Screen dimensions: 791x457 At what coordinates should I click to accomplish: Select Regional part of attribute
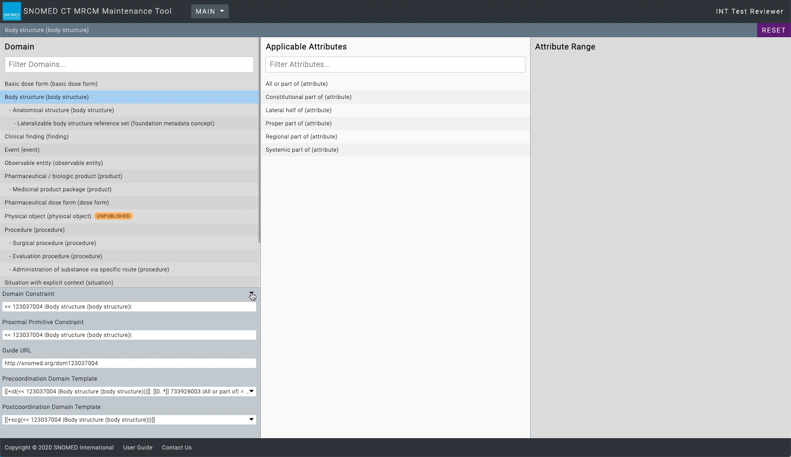point(395,137)
